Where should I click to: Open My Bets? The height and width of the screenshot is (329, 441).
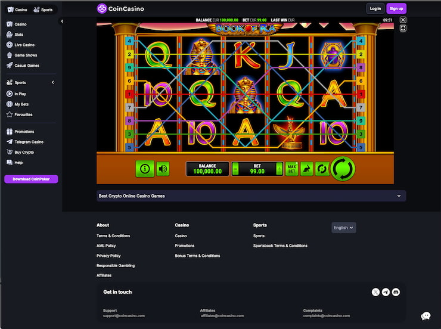click(17, 104)
